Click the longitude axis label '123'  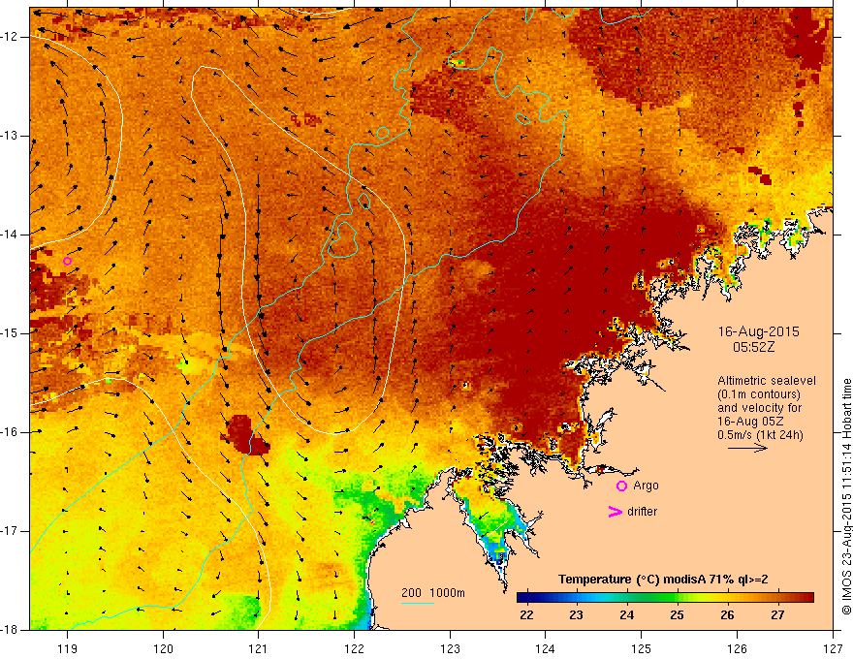click(450, 648)
